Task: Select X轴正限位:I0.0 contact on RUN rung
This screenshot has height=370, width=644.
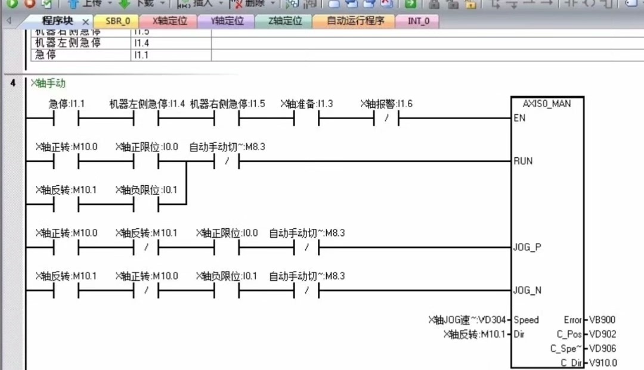Action: 146,161
